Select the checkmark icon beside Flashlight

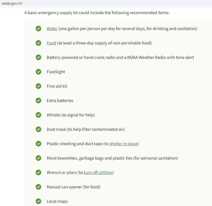pyautogui.click(x=38, y=72)
